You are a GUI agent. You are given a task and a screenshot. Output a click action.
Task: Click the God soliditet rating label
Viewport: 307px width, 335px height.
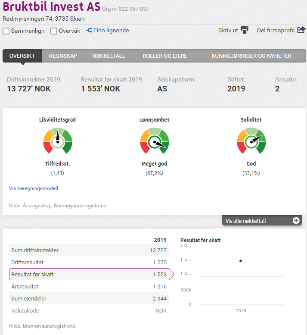click(x=251, y=164)
